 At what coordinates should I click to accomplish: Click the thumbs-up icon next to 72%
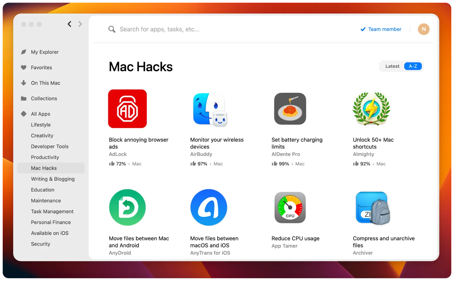[x=112, y=164]
